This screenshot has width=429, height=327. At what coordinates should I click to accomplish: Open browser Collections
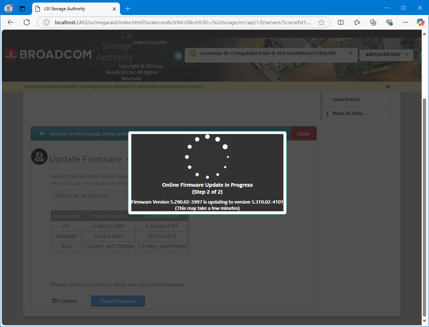[373, 22]
